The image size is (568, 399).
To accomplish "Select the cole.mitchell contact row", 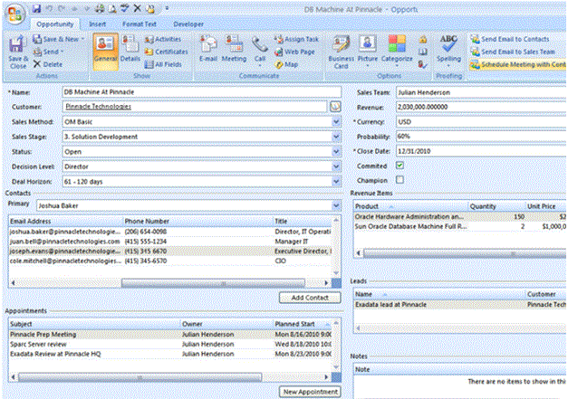I will (170, 261).
